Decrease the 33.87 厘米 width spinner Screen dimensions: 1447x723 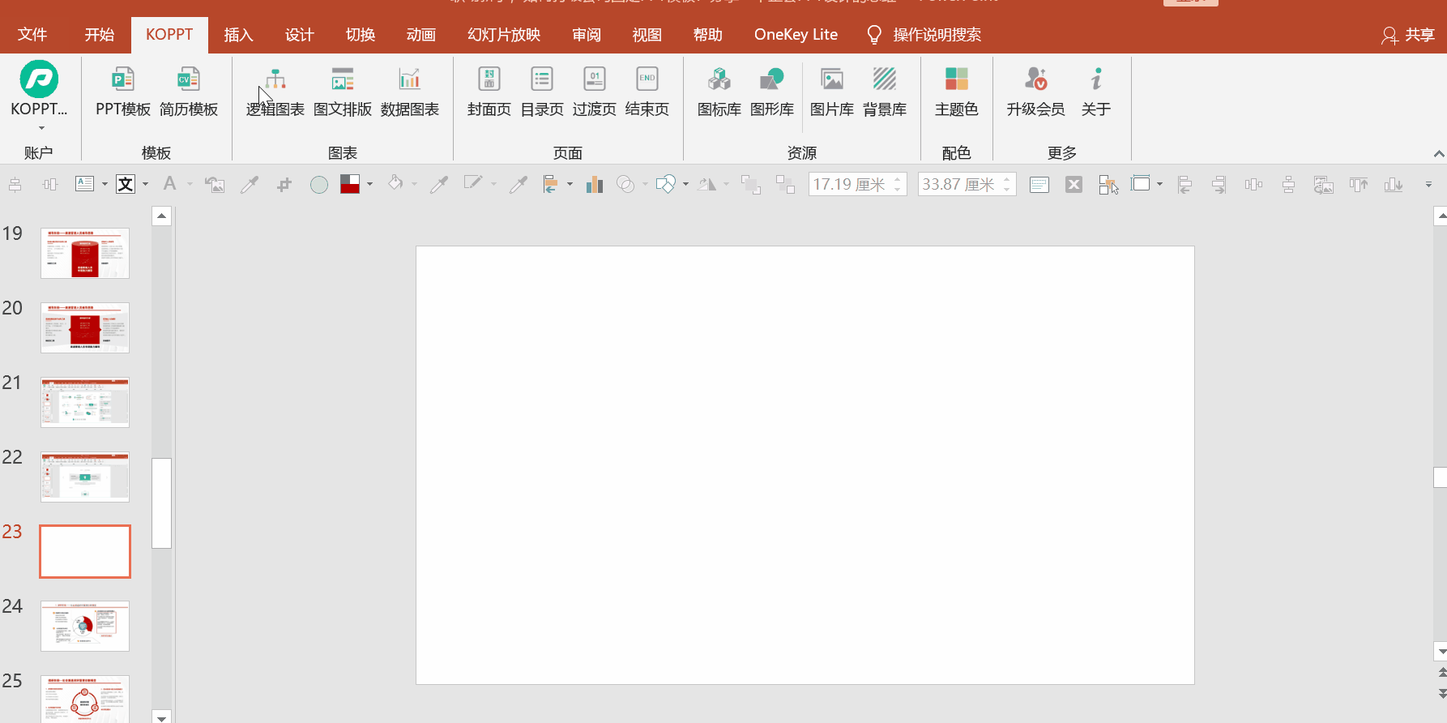tap(1007, 190)
